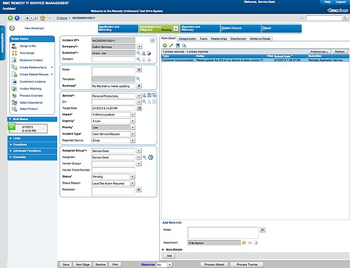Viewport: 350px width, 268px height.
Task: Open Resolution text editor icon
Action: tap(139, 189)
